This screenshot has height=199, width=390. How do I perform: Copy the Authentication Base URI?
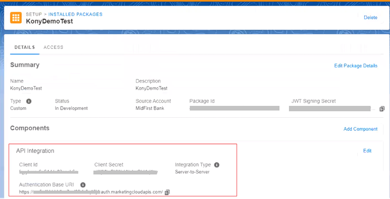click(167, 192)
